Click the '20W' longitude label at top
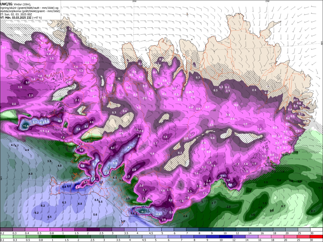This screenshot has width=323, height=242. click(134, 1)
